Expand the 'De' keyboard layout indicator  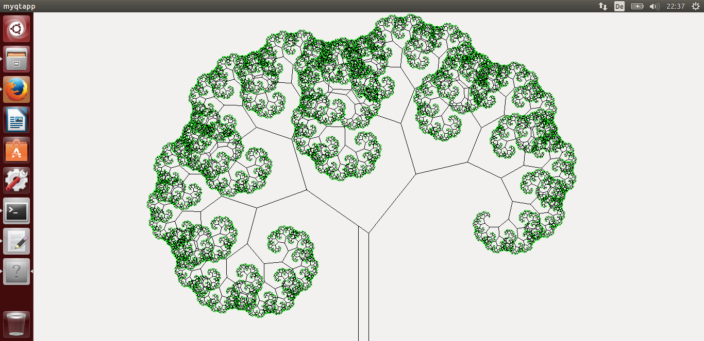point(619,6)
